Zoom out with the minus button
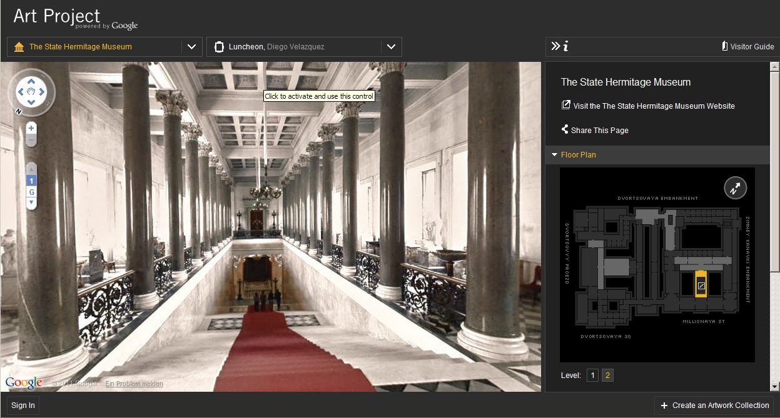 31,140
